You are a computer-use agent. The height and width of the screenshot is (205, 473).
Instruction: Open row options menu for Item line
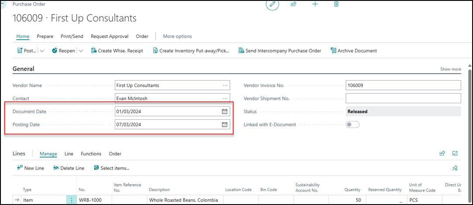point(71,200)
